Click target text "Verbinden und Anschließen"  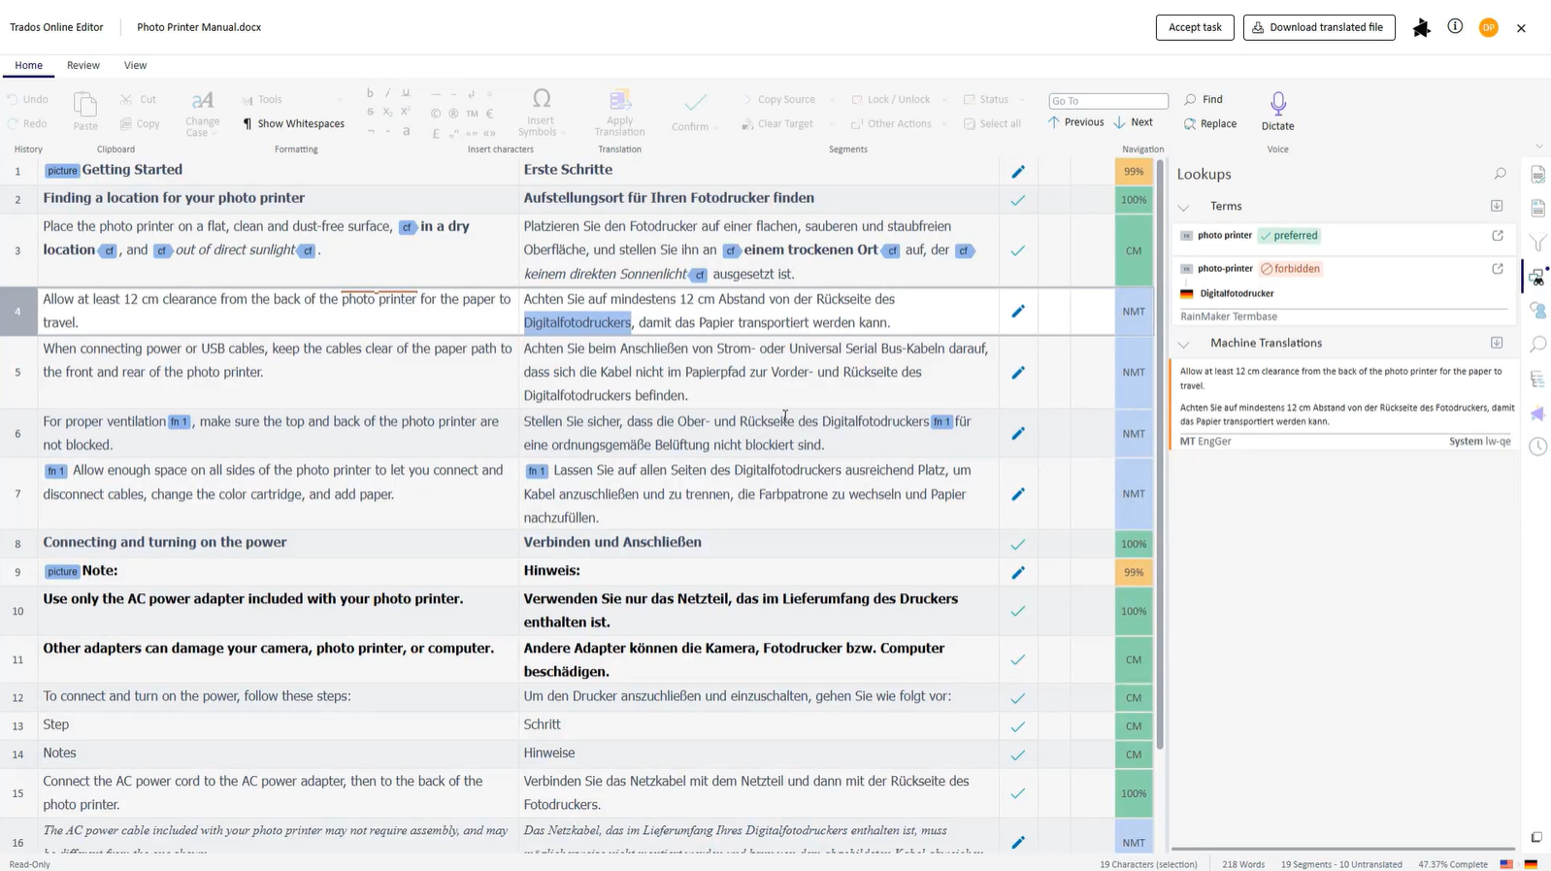(612, 542)
